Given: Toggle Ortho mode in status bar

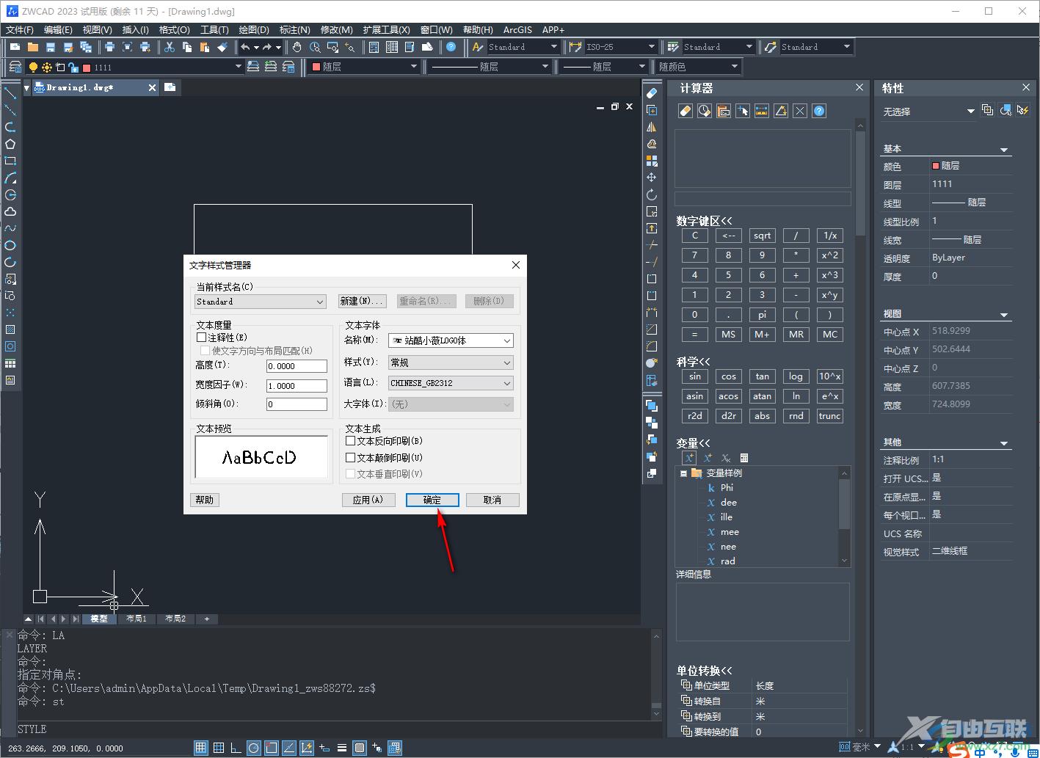Looking at the screenshot, I should click(x=236, y=748).
